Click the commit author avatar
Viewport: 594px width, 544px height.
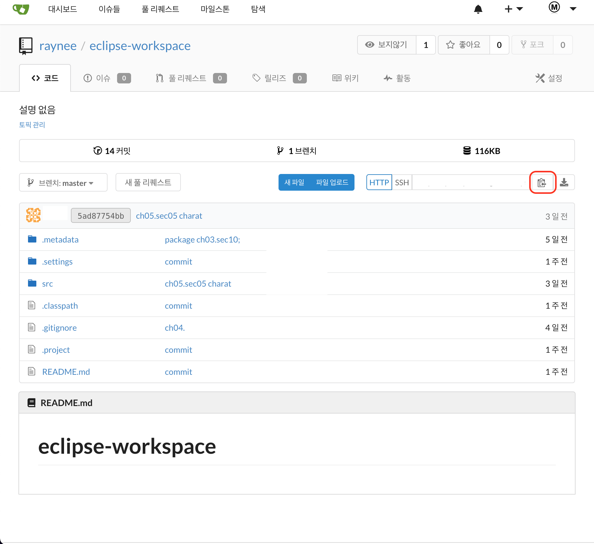click(33, 215)
